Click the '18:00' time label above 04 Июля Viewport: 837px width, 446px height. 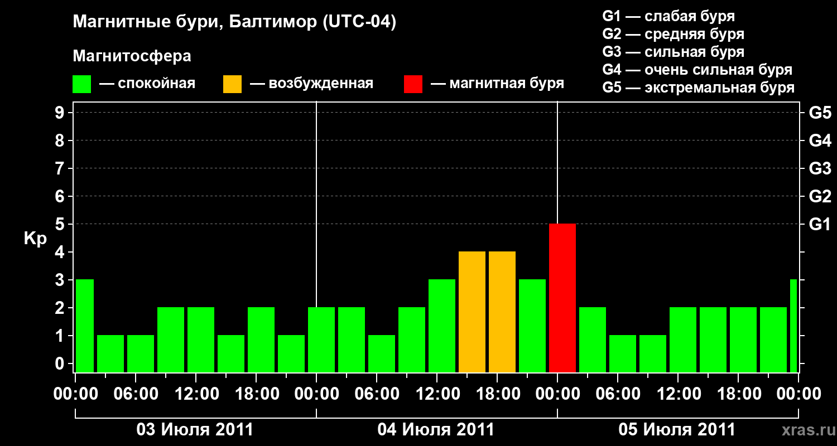point(497,394)
